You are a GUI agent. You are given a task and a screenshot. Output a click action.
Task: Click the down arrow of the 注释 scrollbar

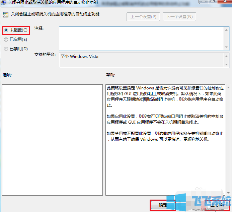click(226, 47)
